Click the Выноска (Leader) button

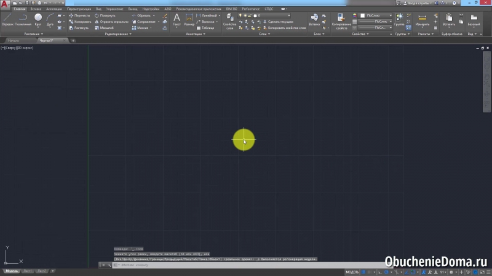pyautogui.click(x=205, y=21)
